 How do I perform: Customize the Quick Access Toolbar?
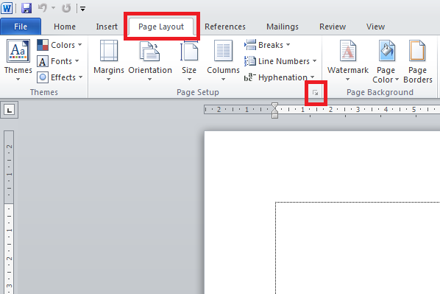(x=83, y=9)
